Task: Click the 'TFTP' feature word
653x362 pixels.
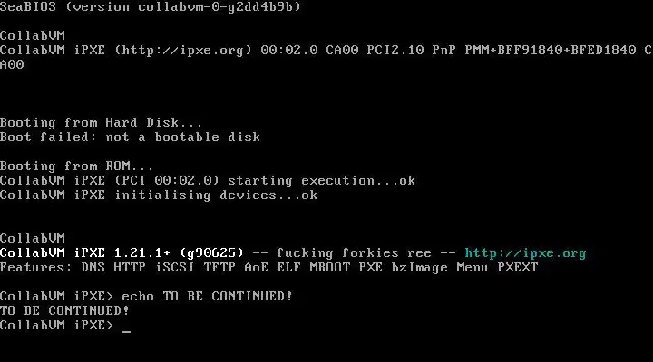Action: pyautogui.click(x=219, y=267)
